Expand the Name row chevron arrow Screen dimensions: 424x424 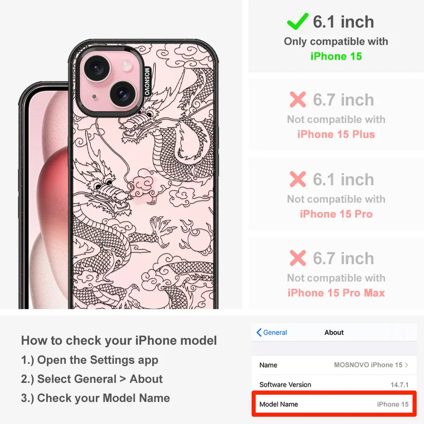(x=407, y=365)
